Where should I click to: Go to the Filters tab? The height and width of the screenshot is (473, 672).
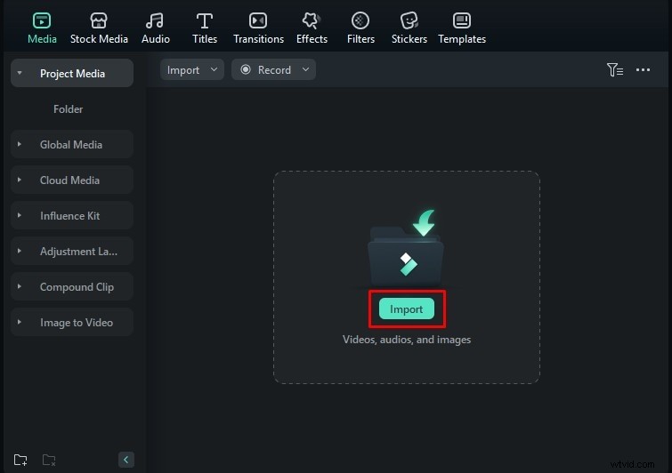pyautogui.click(x=360, y=28)
